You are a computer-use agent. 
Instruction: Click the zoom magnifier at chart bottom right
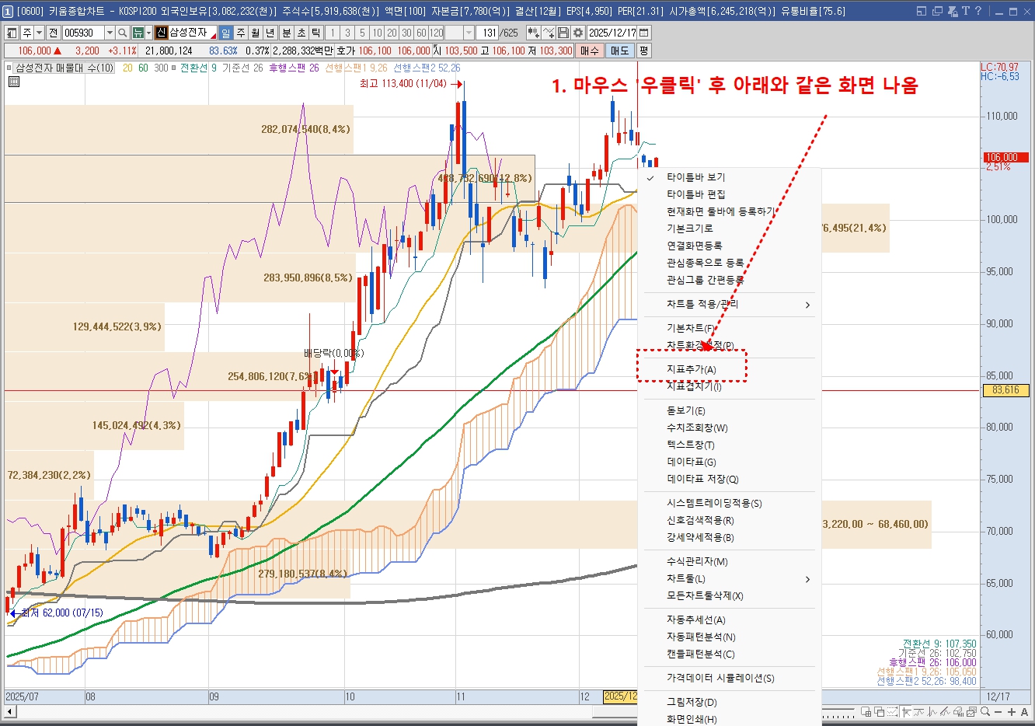pos(985,711)
